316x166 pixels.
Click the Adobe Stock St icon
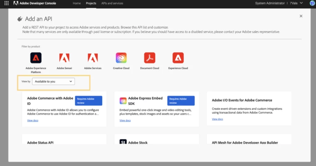tap(123, 142)
